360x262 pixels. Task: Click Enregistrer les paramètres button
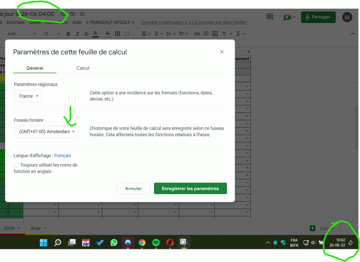(x=190, y=189)
